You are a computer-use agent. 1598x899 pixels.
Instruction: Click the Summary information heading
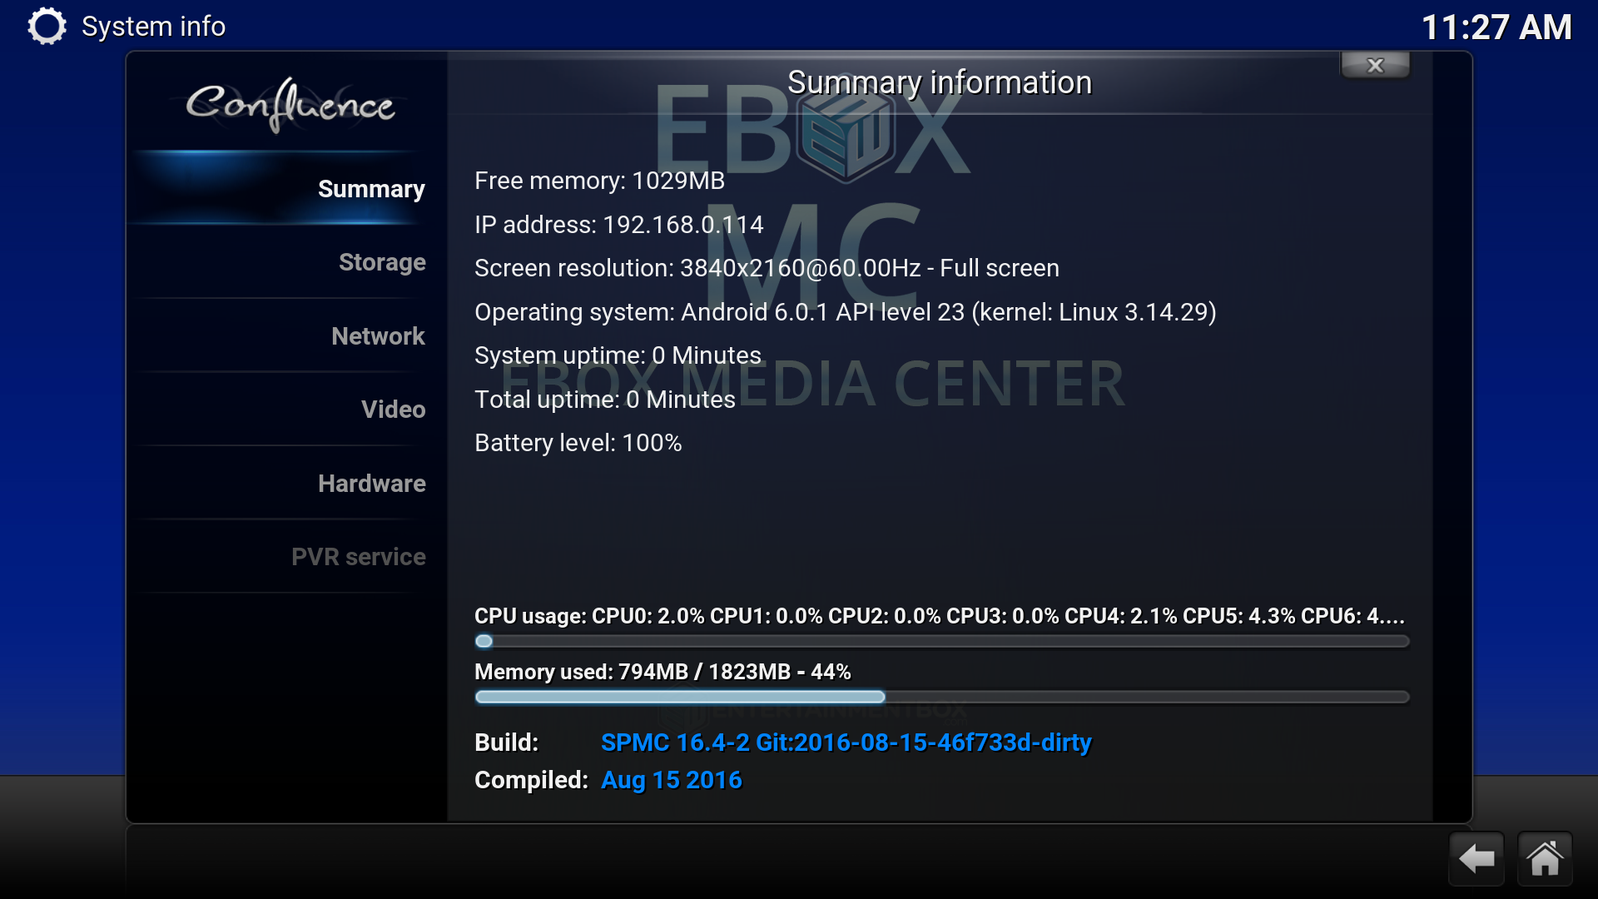pos(939,82)
